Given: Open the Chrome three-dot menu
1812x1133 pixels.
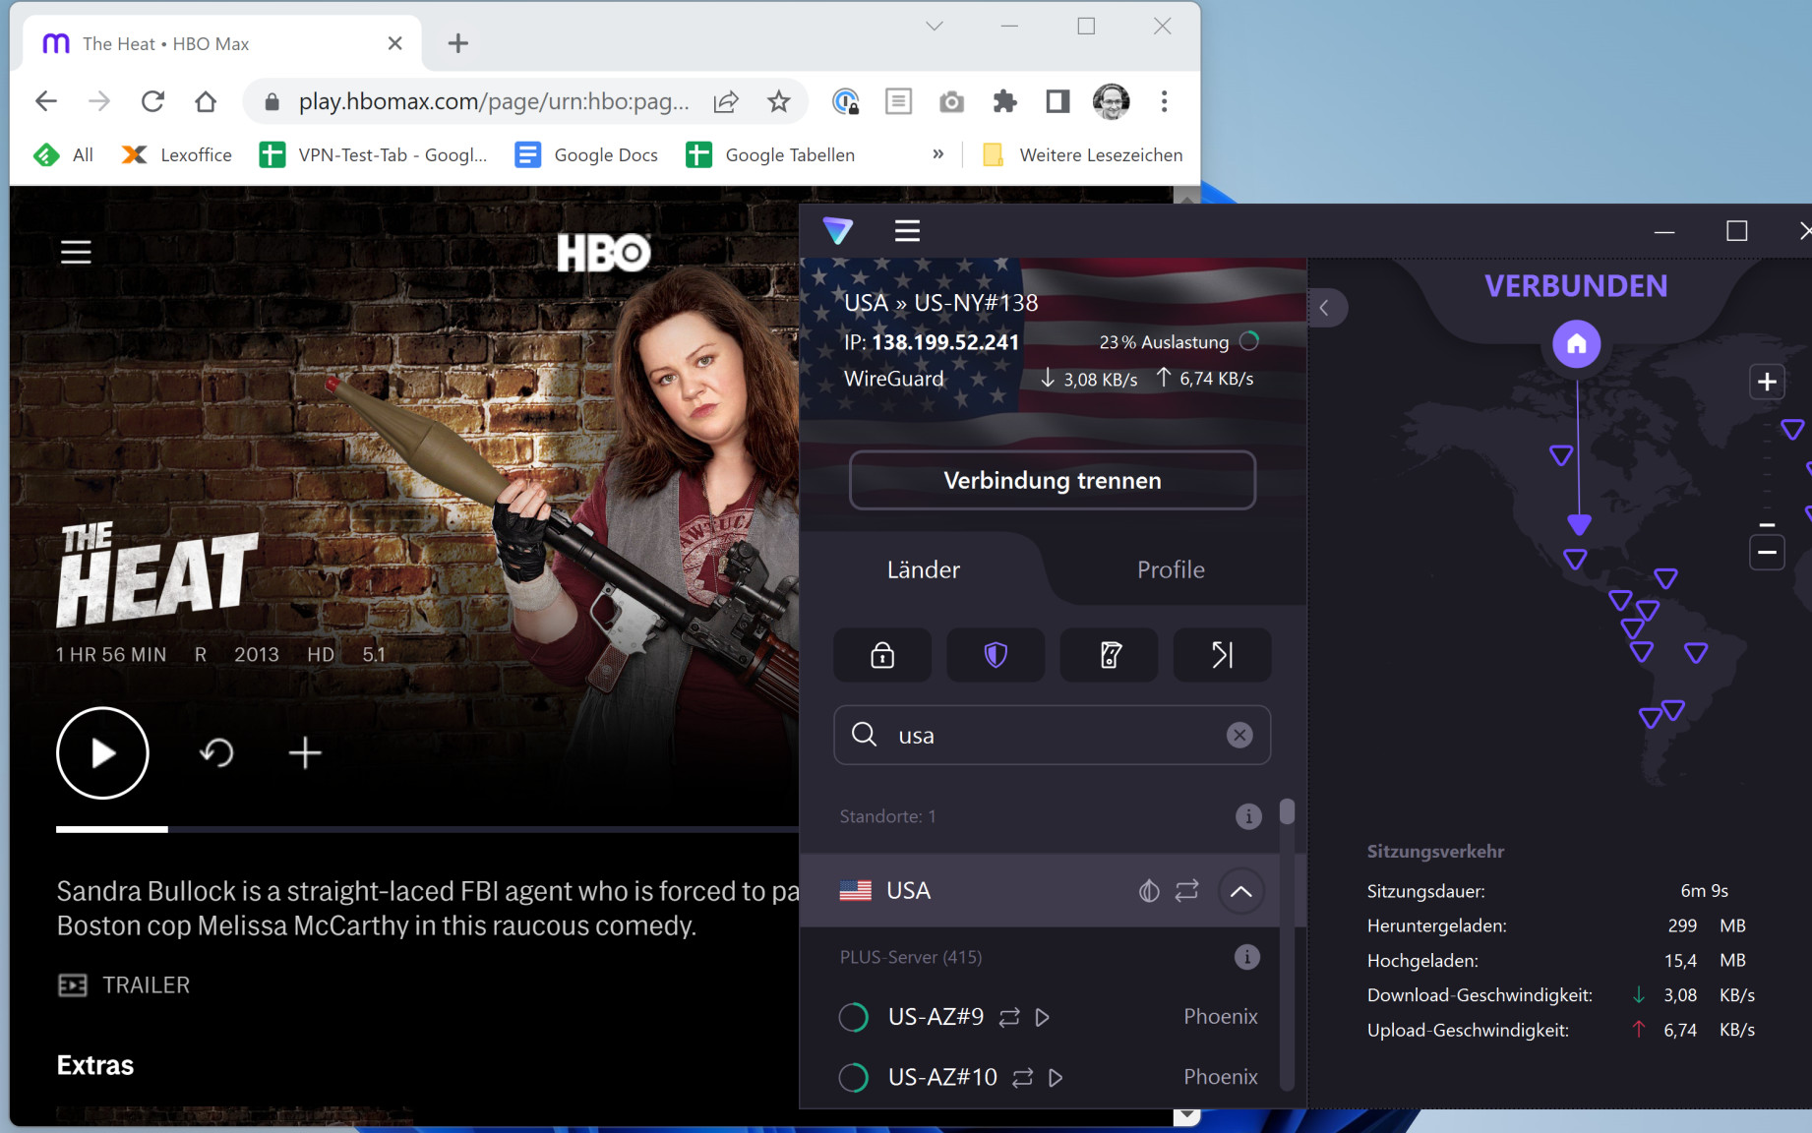Looking at the screenshot, I should (x=1164, y=101).
